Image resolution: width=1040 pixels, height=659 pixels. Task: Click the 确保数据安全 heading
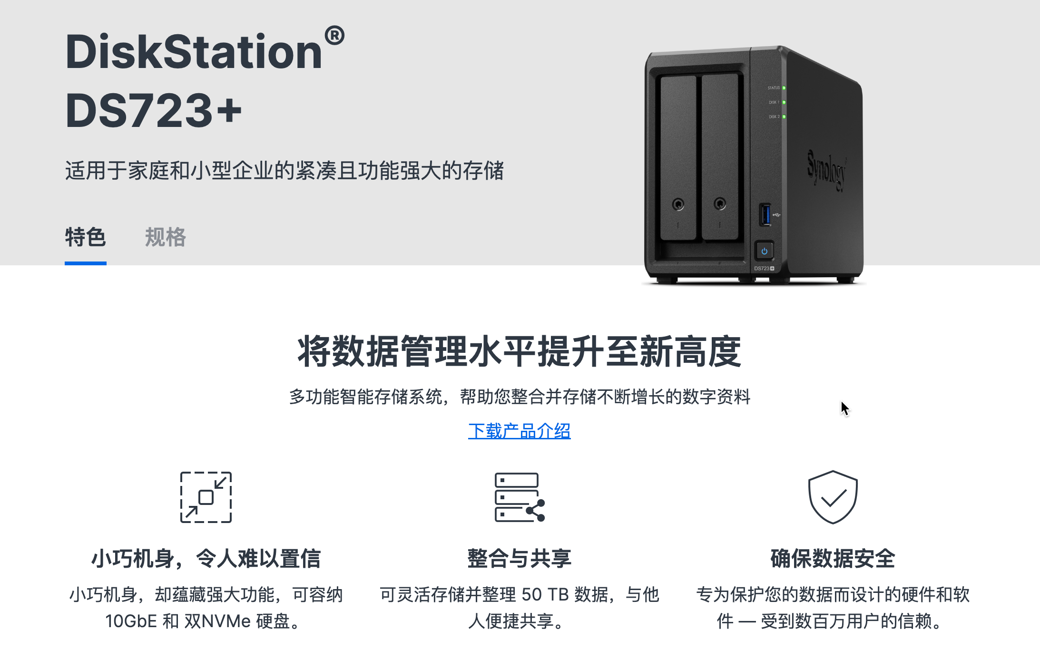pyautogui.click(x=833, y=558)
